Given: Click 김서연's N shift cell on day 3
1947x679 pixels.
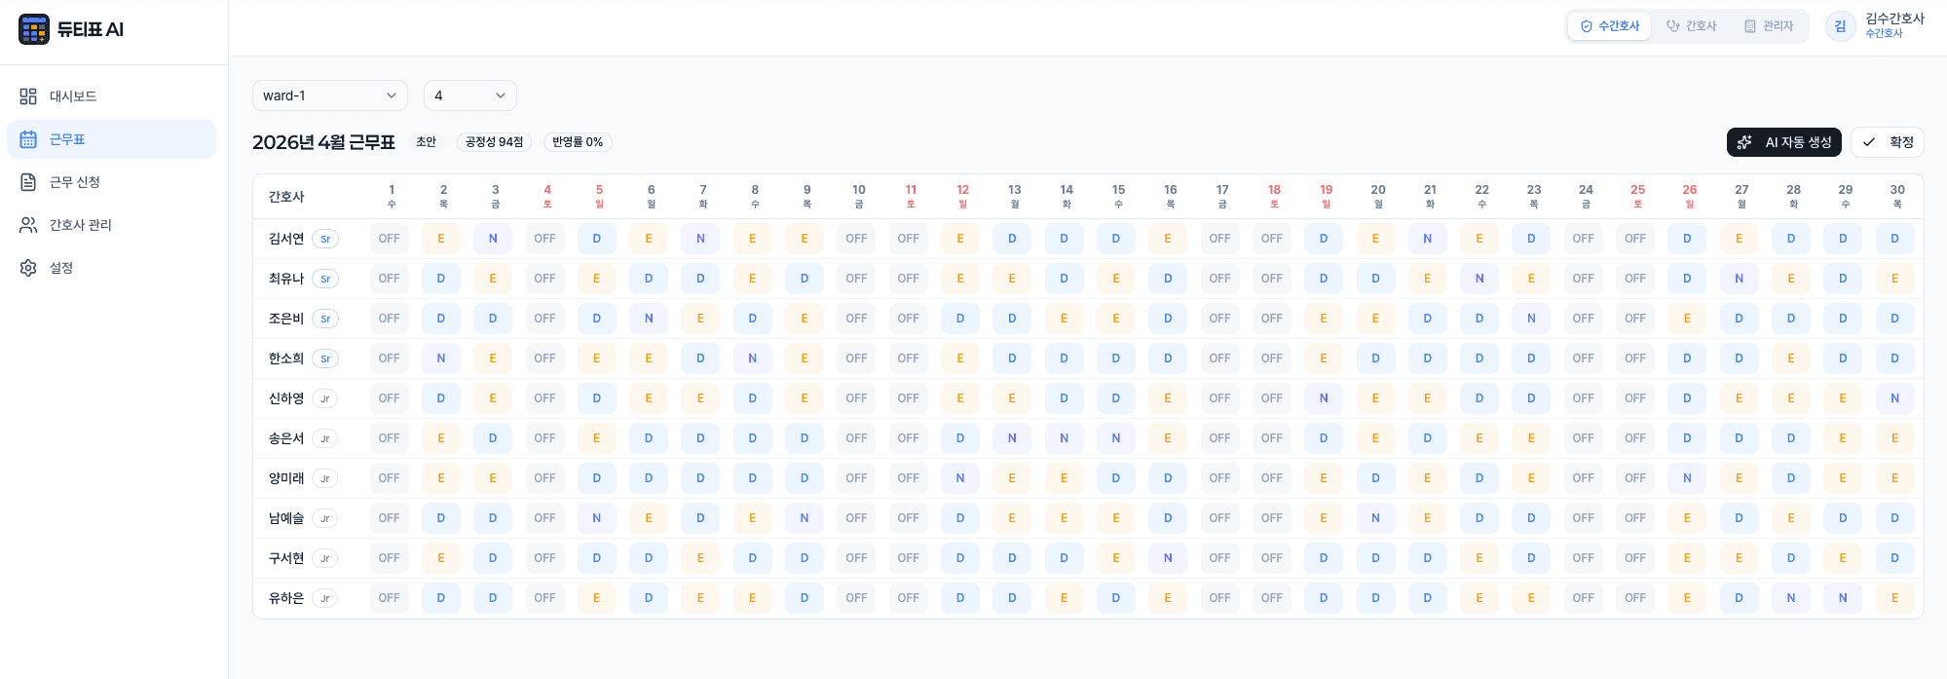Looking at the screenshot, I should coord(493,239).
